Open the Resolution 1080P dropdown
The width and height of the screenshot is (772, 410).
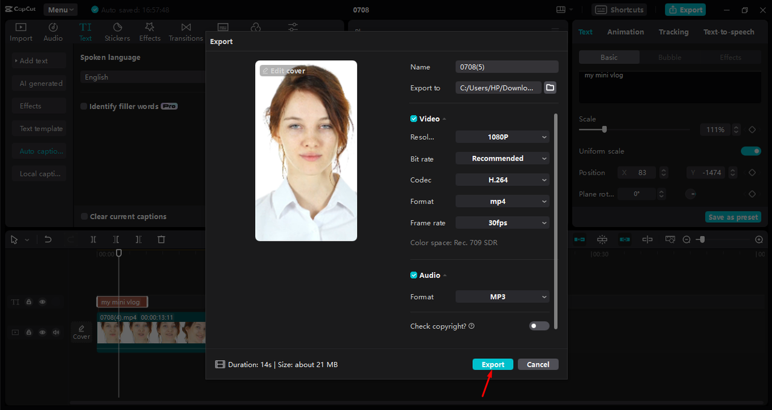pos(502,137)
